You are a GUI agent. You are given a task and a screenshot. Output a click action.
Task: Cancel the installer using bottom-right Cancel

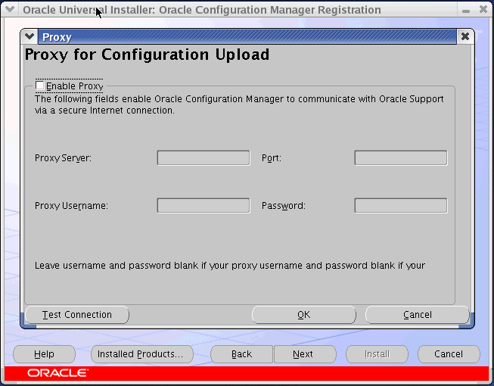point(449,354)
